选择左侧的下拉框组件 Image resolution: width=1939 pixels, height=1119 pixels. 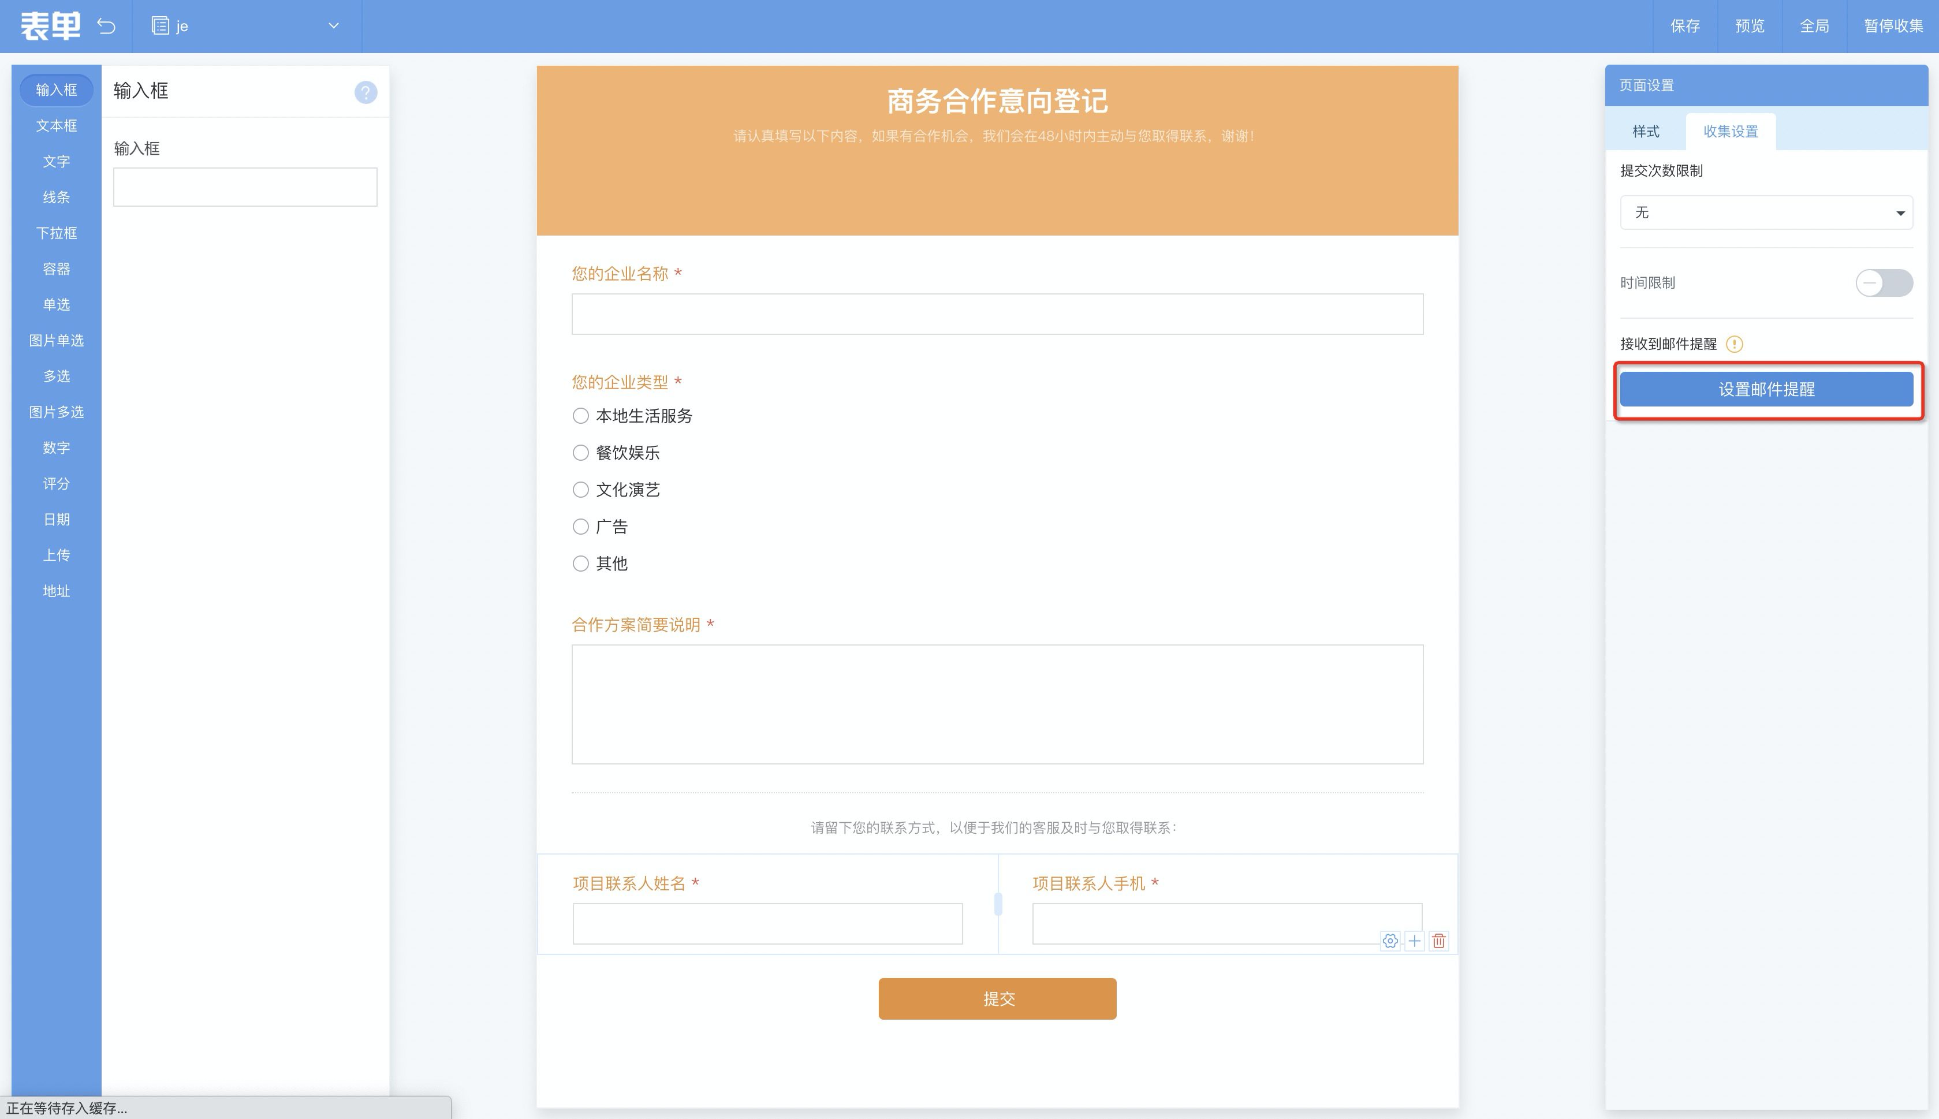click(56, 233)
